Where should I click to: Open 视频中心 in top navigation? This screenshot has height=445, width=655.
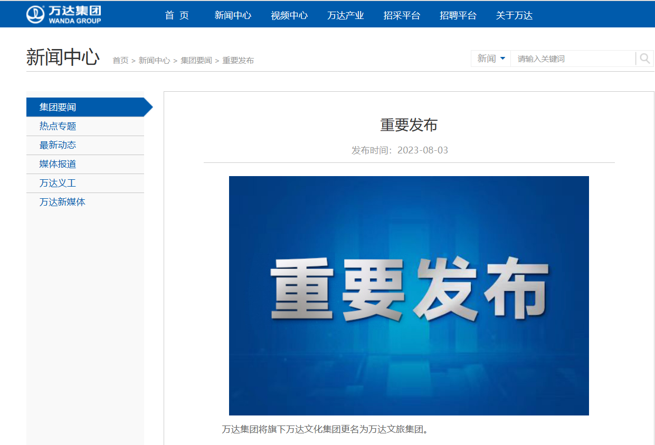(289, 15)
